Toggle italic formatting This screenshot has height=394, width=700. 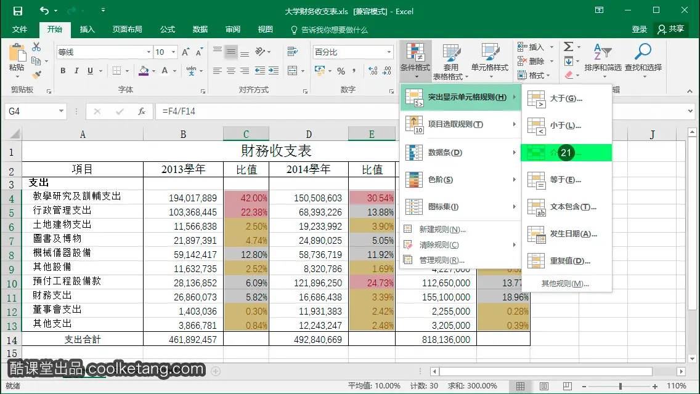coord(76,71)
